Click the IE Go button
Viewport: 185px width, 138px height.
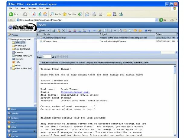coord(163,20)
